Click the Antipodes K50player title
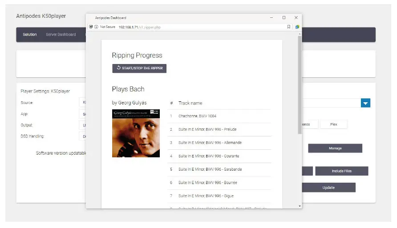The height and width of the screenshot is (228, 397). [x=41, y=16]
